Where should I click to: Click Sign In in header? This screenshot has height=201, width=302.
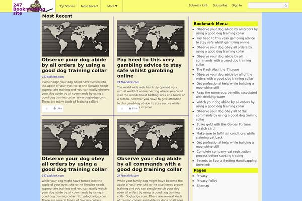pos(237,5)
